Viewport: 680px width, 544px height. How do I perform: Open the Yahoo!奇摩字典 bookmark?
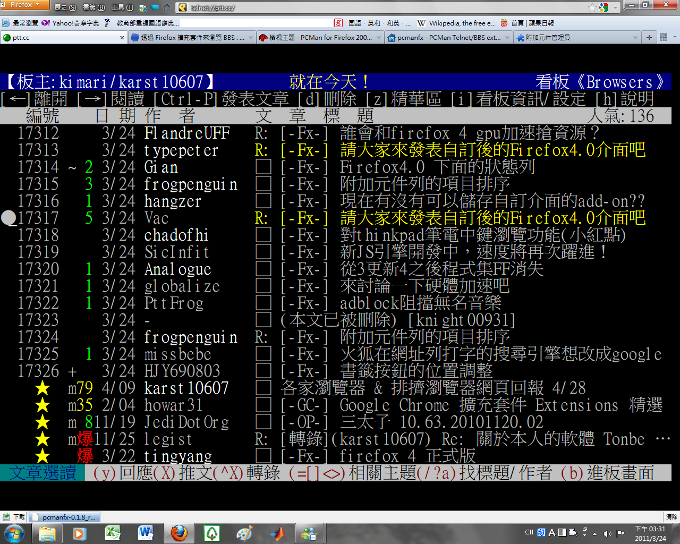71,23
